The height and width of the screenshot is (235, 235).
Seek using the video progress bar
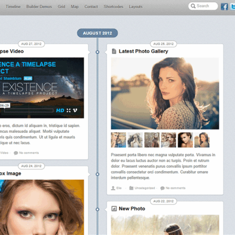(28, 110)
